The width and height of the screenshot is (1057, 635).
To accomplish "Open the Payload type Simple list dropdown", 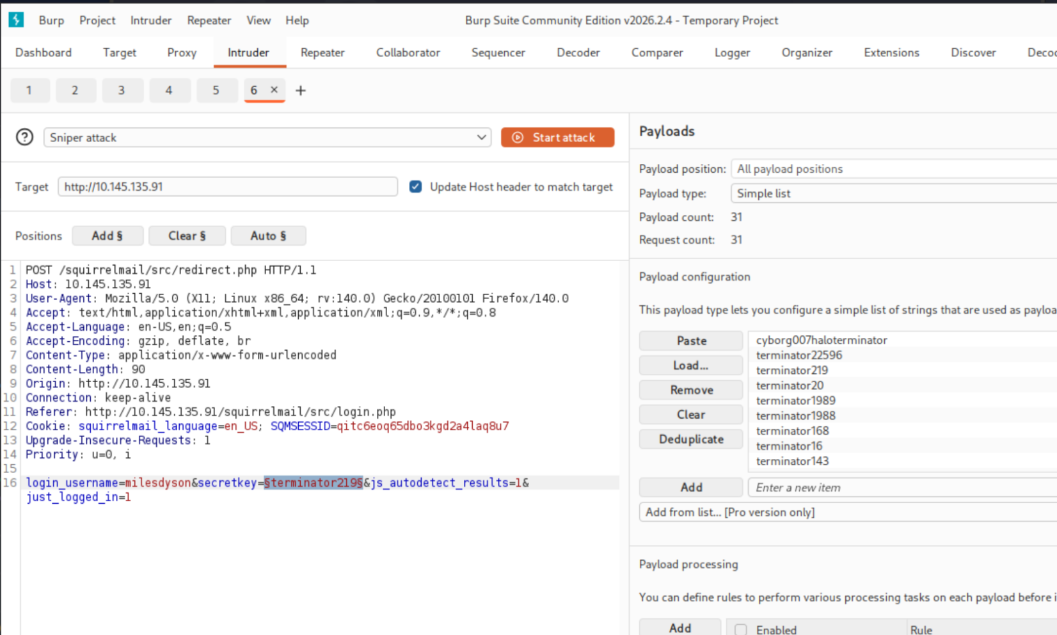I will point(894,193).
